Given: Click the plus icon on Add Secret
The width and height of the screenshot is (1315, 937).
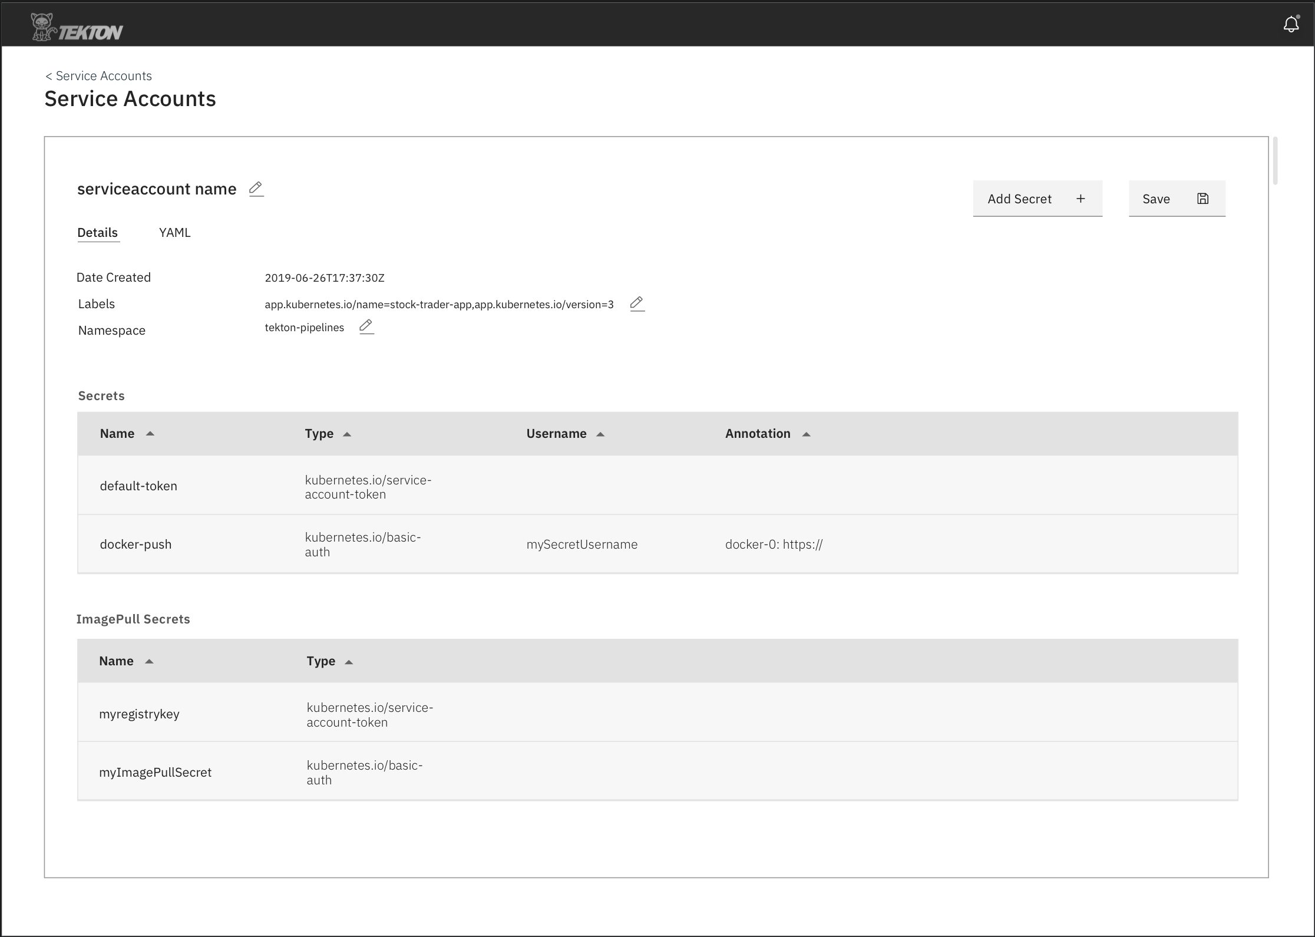Looking at the screenshot, I should tap(1081, 199).
